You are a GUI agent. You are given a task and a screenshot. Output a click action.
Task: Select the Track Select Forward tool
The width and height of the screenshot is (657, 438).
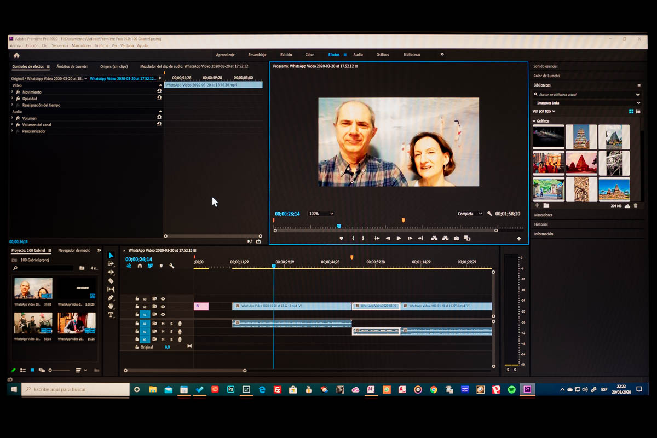click(111, 264)
